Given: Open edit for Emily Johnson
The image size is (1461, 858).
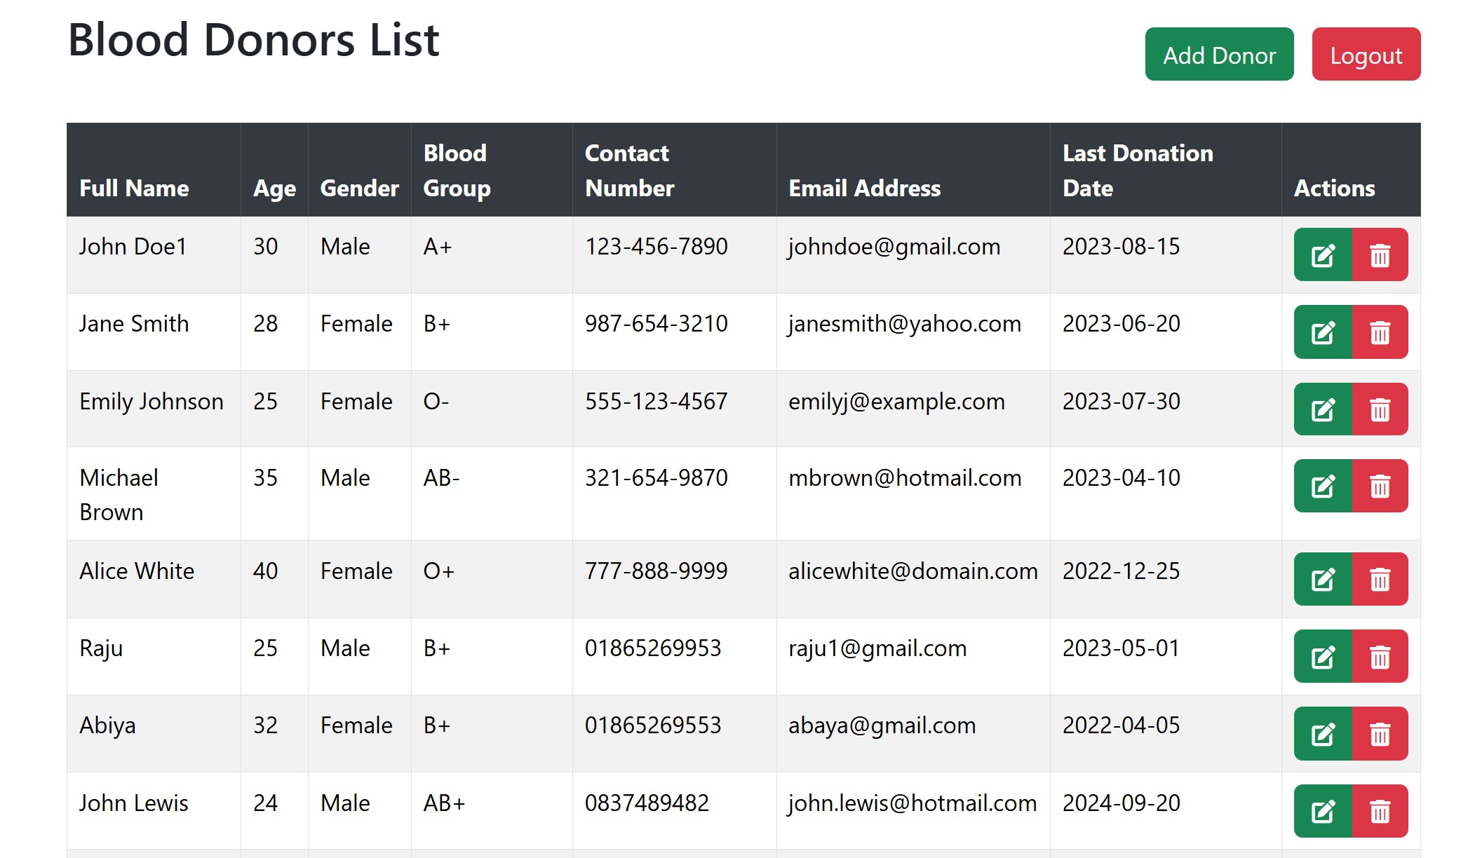Looking at the screenshot, I should 1323,409.
